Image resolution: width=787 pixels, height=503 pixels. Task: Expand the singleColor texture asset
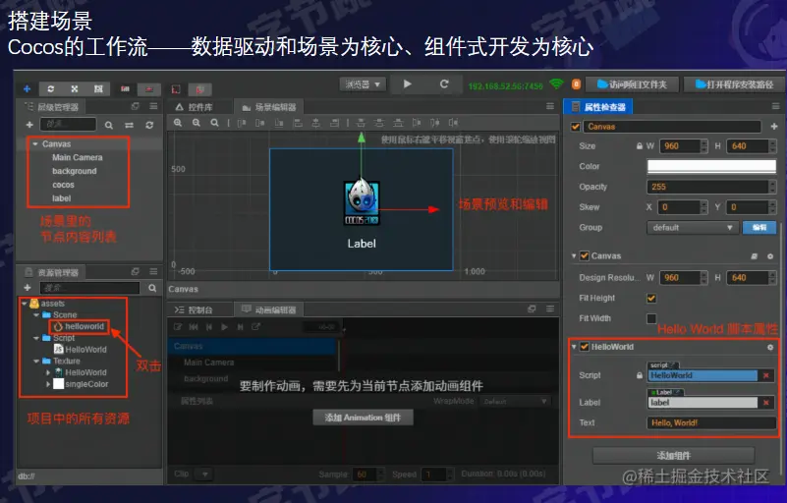(x=48, y=384)
